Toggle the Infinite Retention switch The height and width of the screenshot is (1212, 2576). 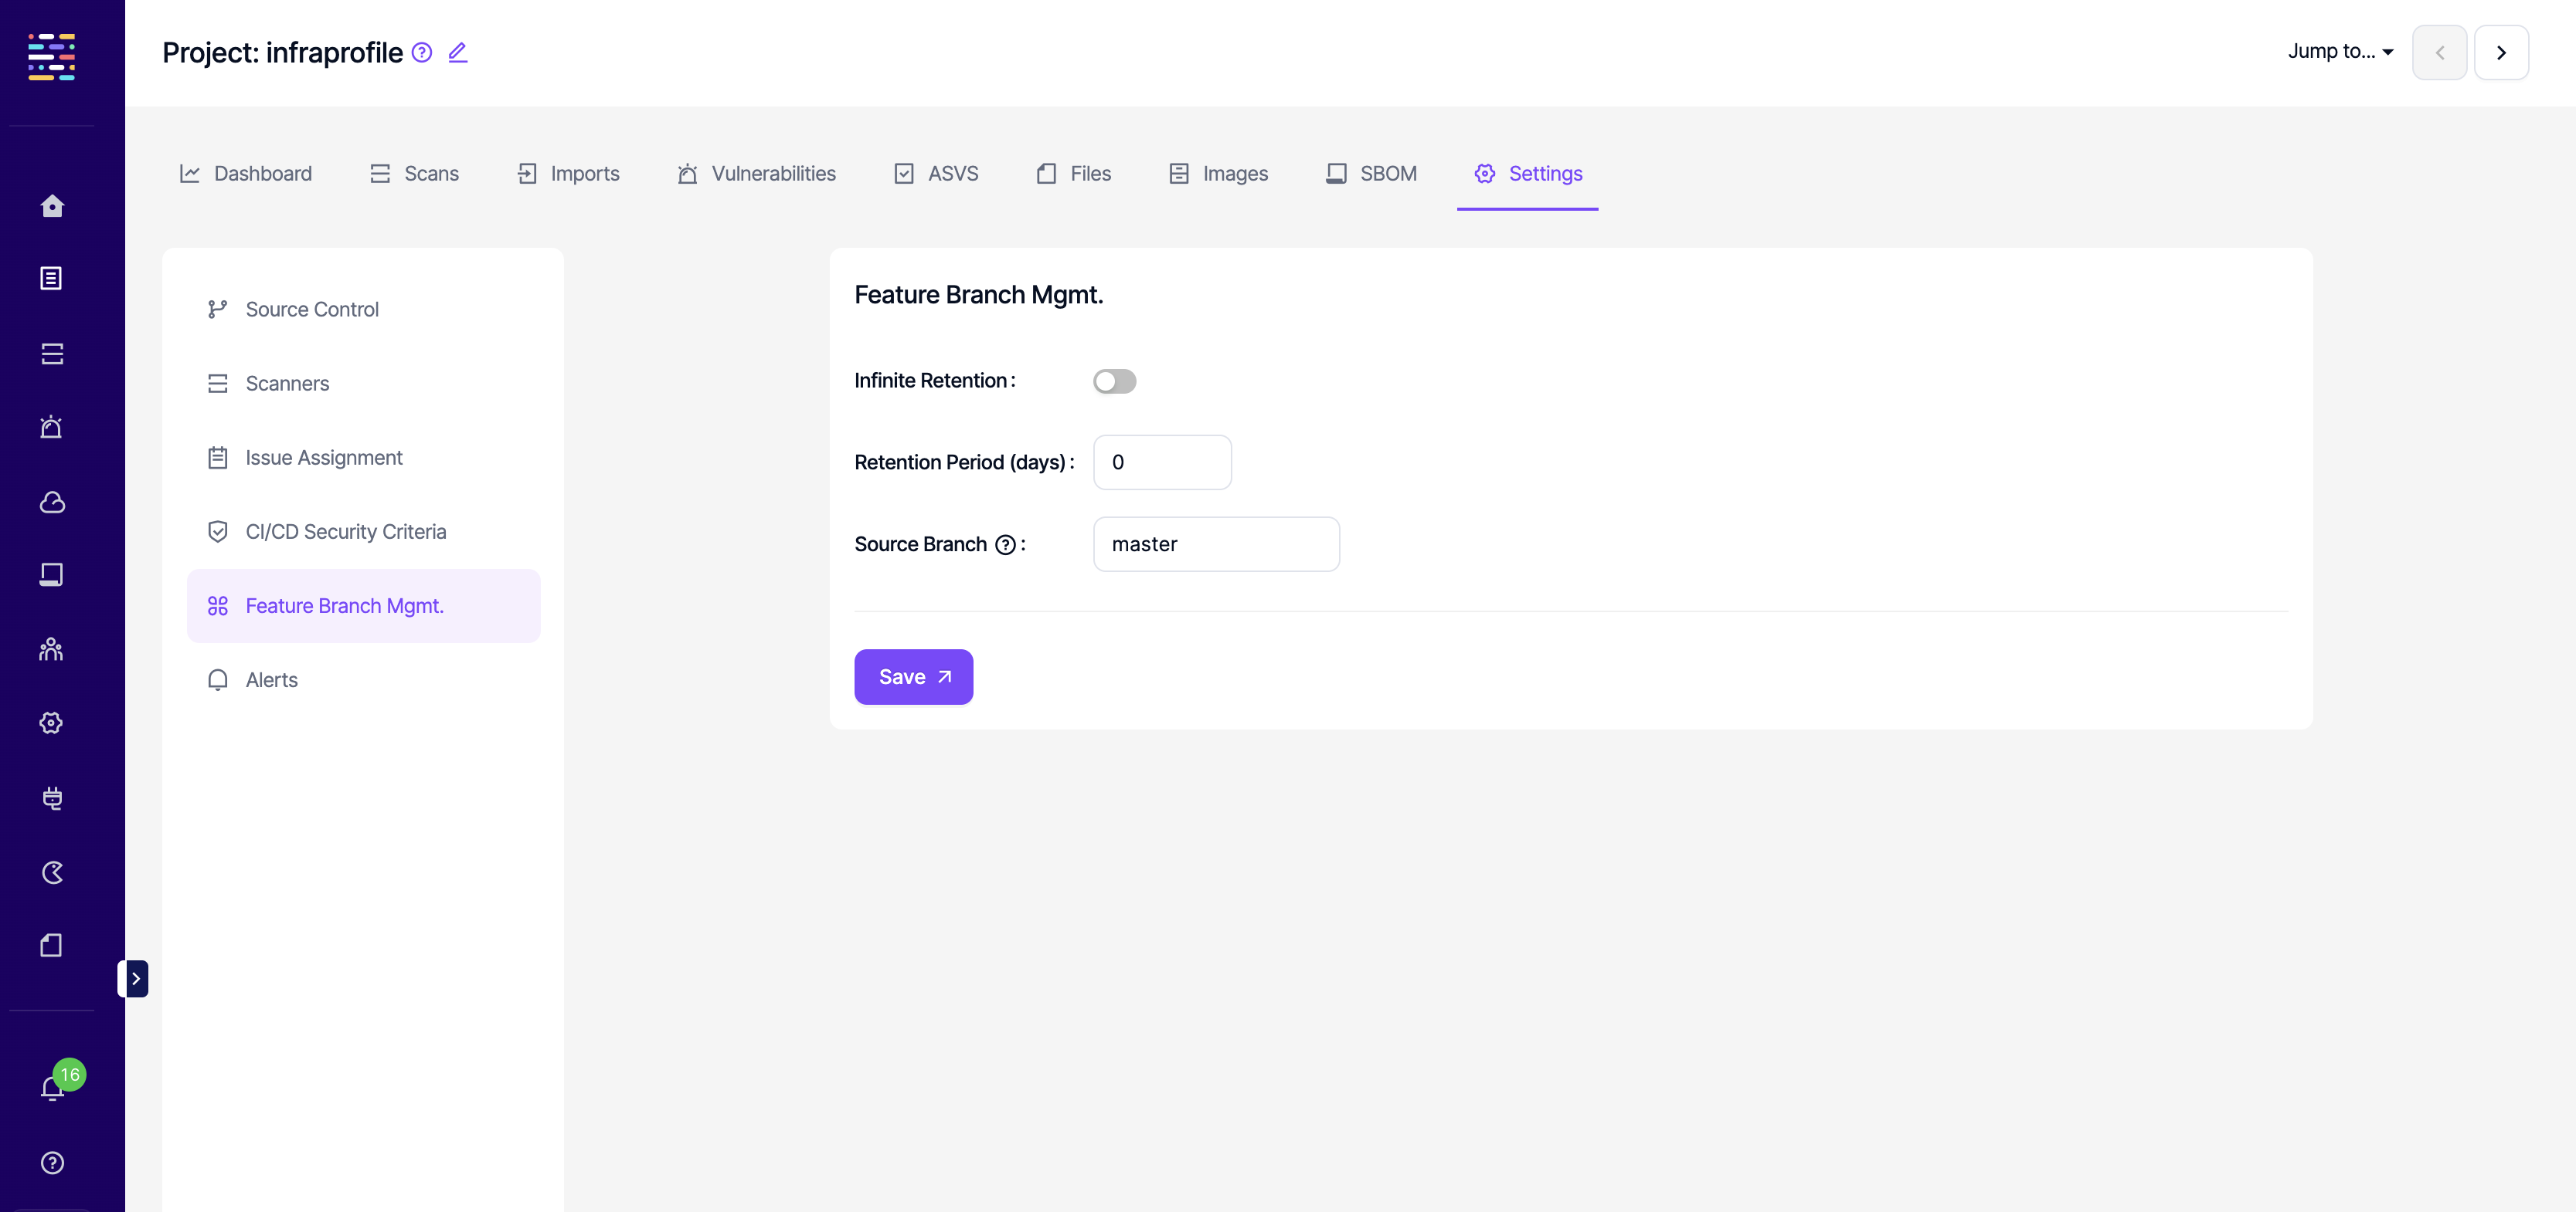[x=1114, y=381]
